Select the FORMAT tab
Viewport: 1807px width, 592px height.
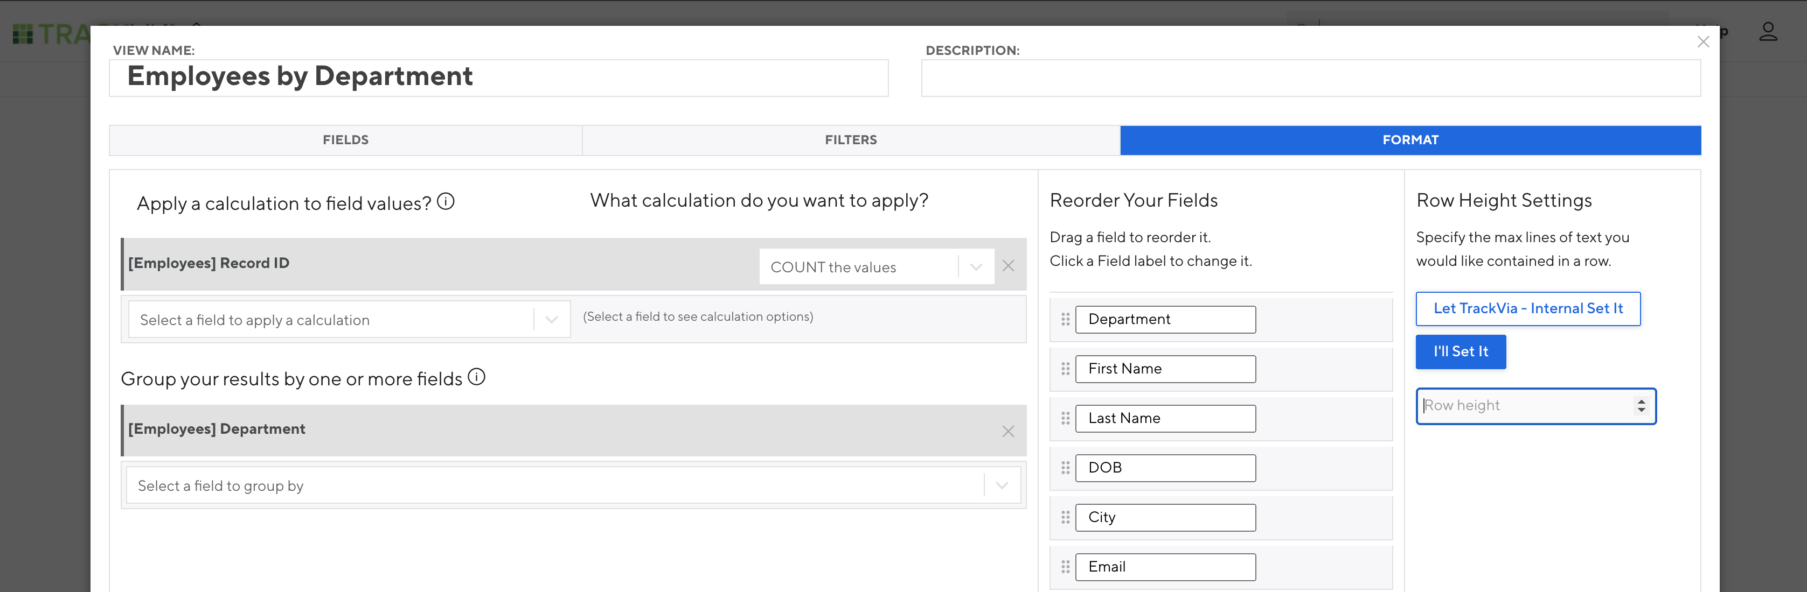click(x=1410, y=140)
